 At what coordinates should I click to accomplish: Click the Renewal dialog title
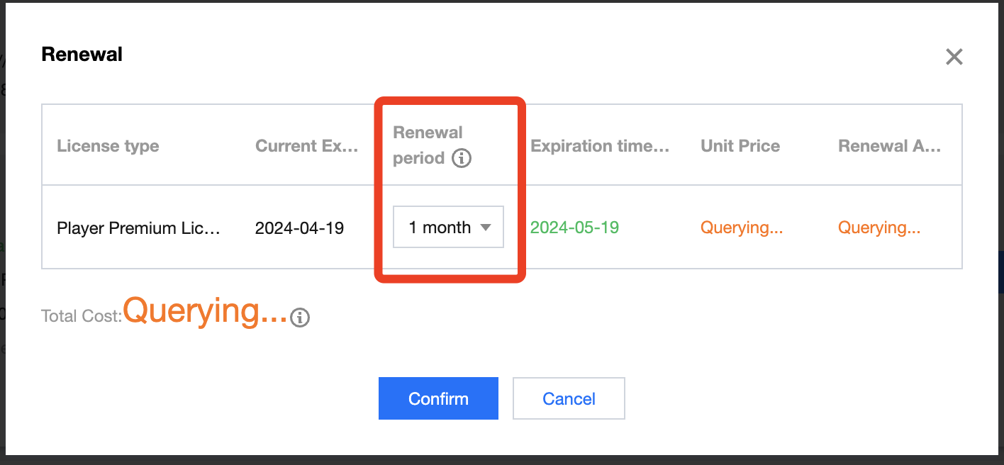coord(82,55)
